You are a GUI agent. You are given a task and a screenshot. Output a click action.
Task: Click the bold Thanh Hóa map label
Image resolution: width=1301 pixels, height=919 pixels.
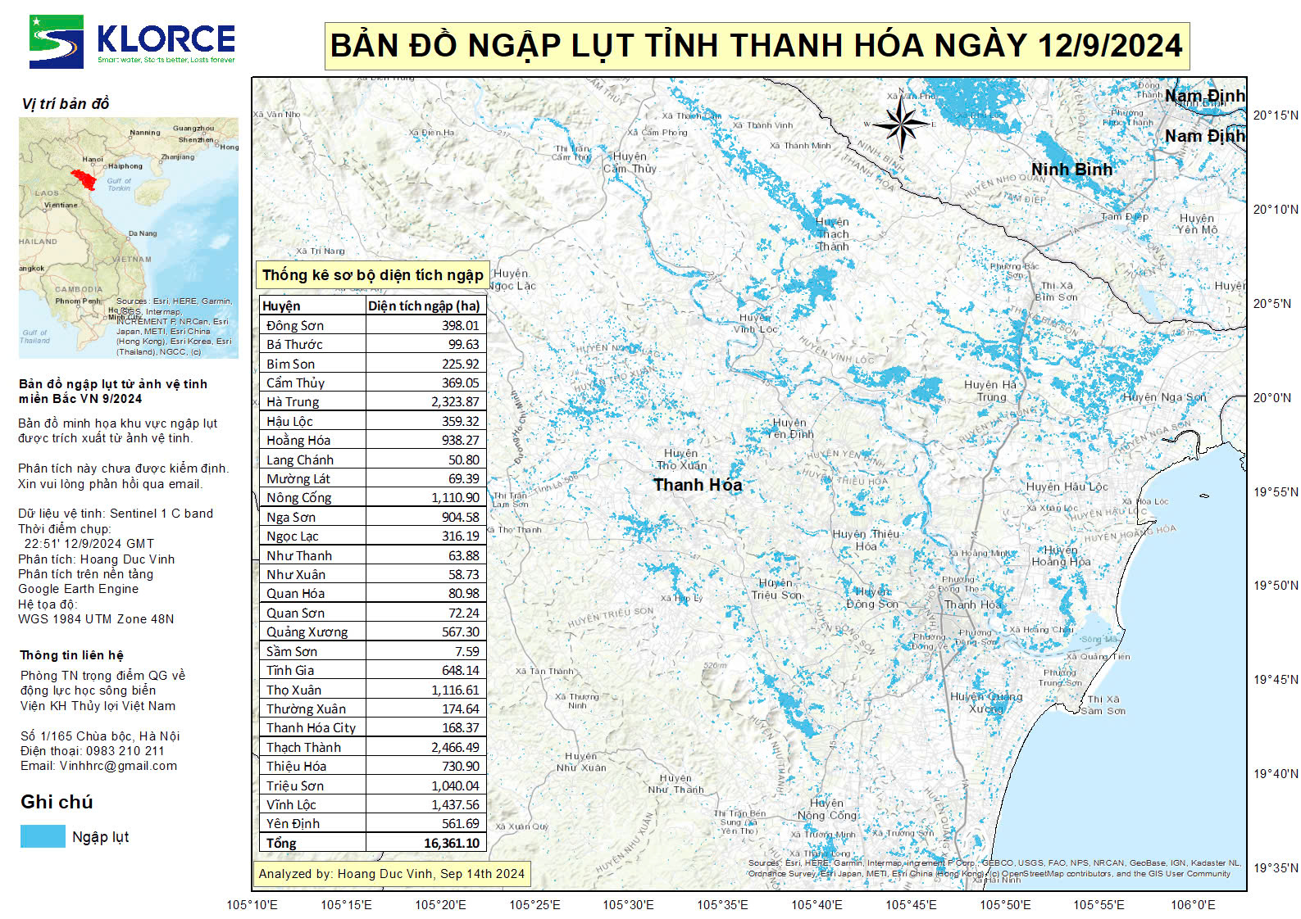697,485
